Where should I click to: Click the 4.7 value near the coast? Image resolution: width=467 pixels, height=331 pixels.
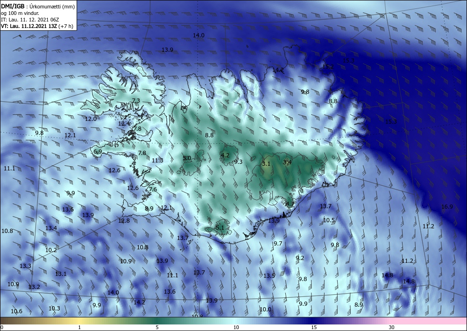click(x=290, y=204)
